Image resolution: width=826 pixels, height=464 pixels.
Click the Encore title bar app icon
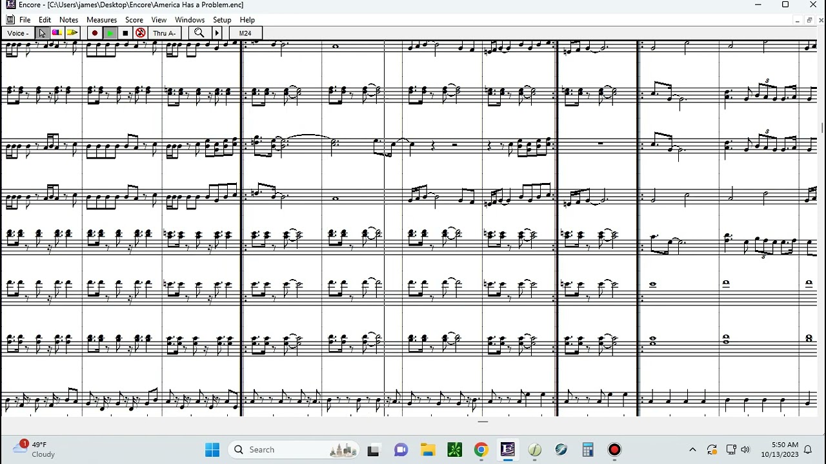click(x=10, y=5)
